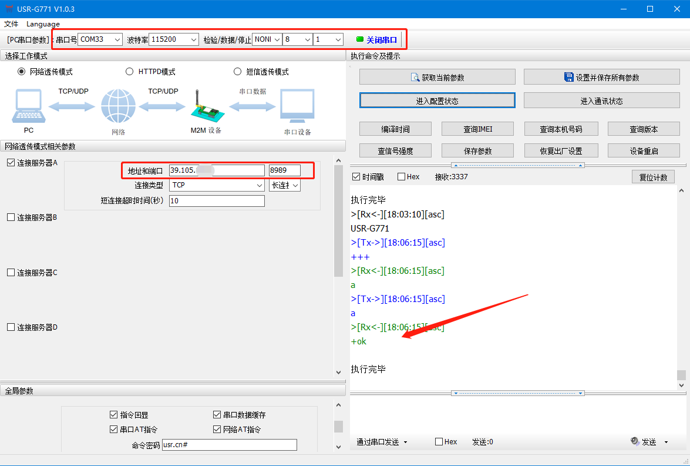
Task: Click 获取当前参数 with magnifier icon
Action: pyautogui.click(x=437, y=77)
